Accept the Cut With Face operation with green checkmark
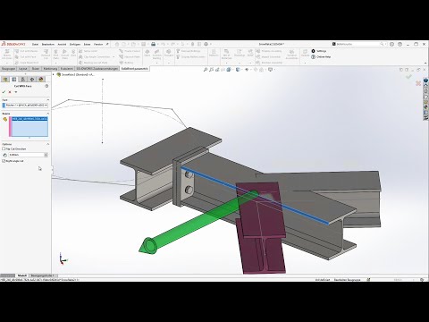Viewport: 429px width, 322px height. pos(4,92)
